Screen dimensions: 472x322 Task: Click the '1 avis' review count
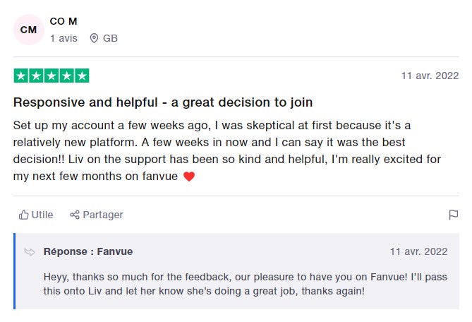pyautogui.click(x=63, y=38)
